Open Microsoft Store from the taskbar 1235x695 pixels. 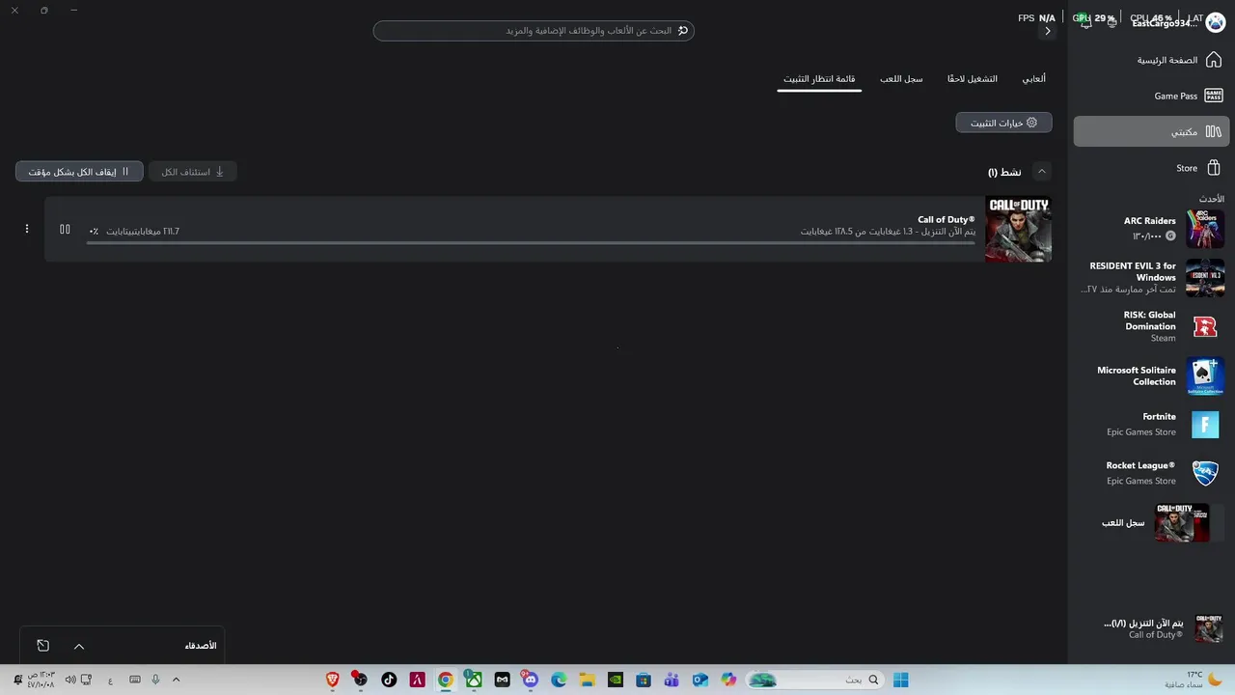(644, 680)
